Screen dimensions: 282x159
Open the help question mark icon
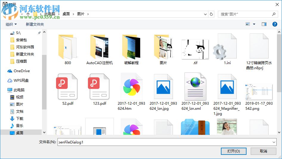coord(275,24)
